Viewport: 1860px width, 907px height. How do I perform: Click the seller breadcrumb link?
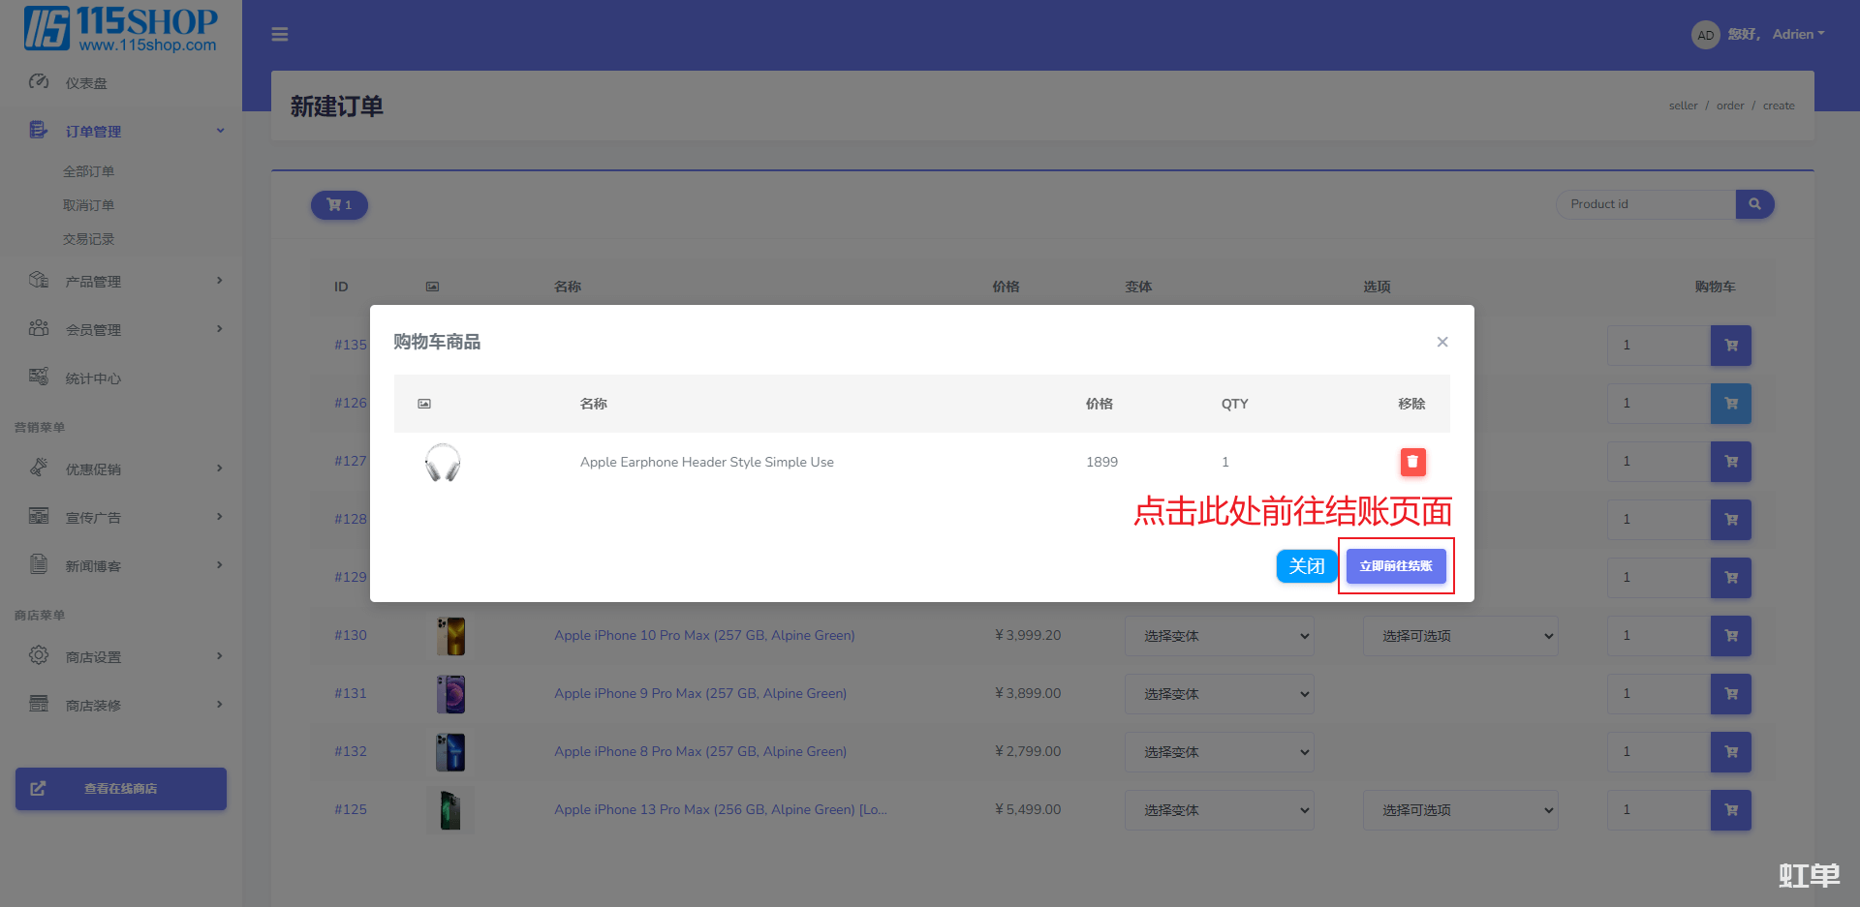1683,106
